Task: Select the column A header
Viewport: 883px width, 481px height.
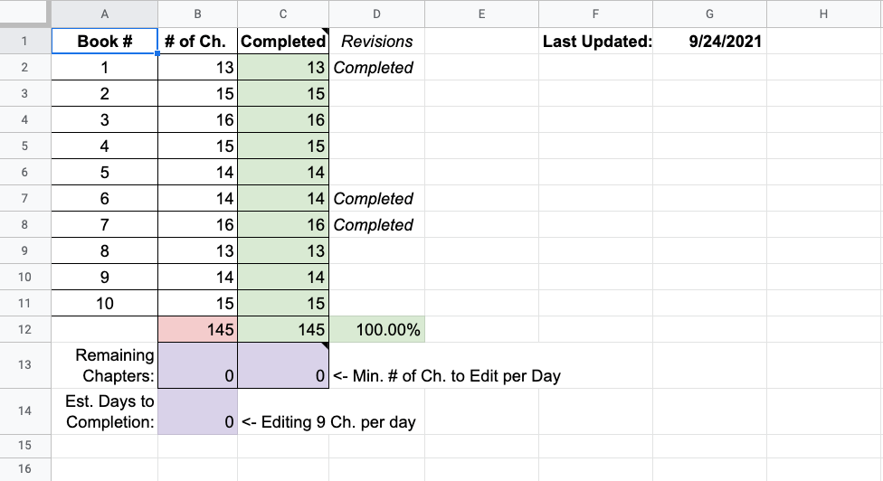Action: (105, 14)
